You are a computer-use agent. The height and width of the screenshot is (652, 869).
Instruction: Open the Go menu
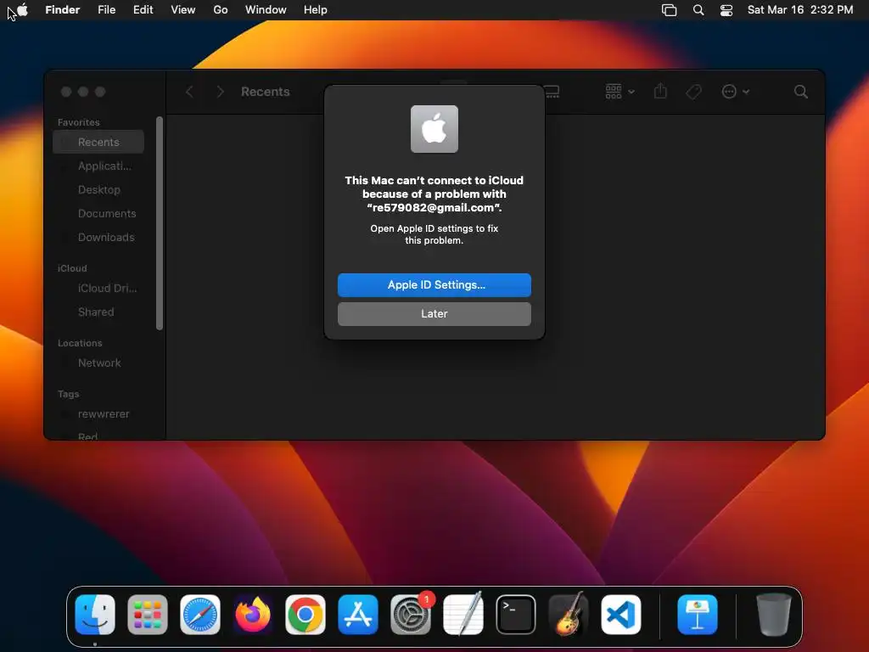(x=221, y=10)
